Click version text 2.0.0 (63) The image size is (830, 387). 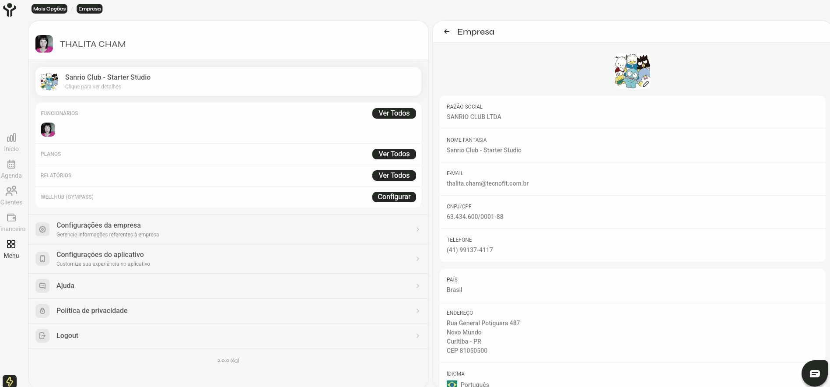coord(228,360)
